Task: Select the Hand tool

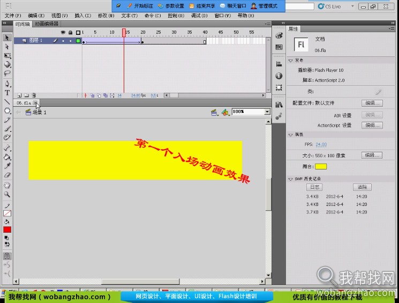Action: [7, 185]
